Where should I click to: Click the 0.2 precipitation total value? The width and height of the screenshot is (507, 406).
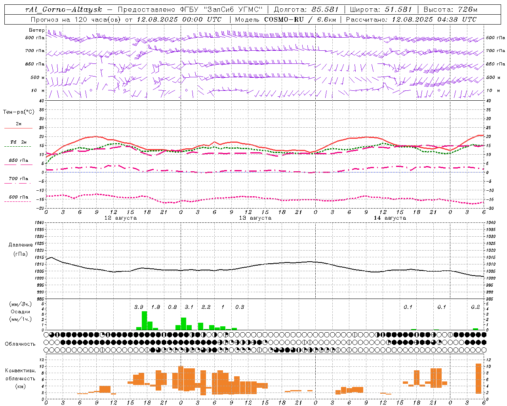click(475, 307)
